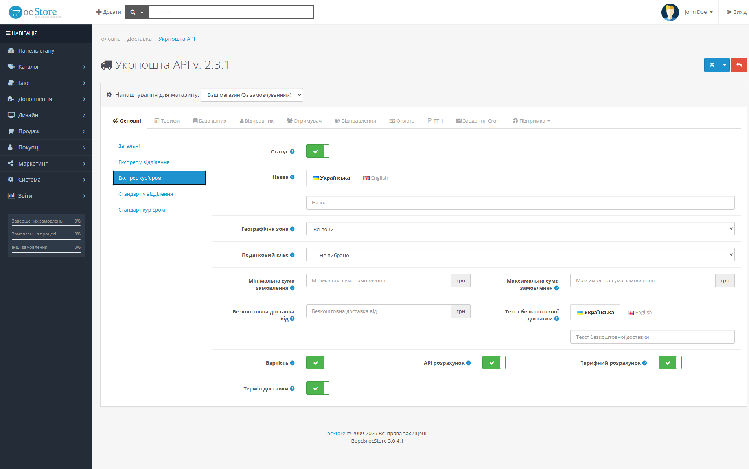
Task: Toggle the API розрахунок switch
Action: (494, 362)
